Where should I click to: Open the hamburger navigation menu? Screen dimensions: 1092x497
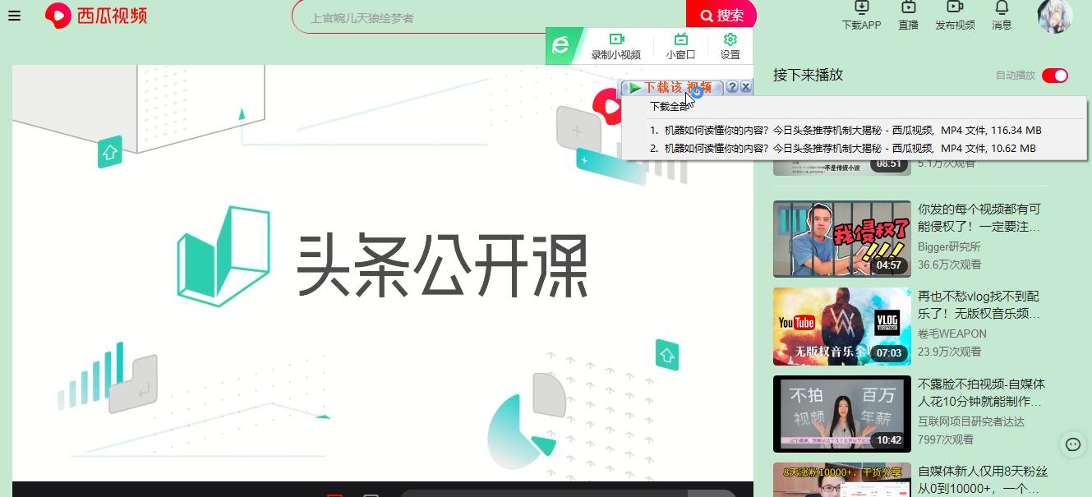tap(14, 15)
